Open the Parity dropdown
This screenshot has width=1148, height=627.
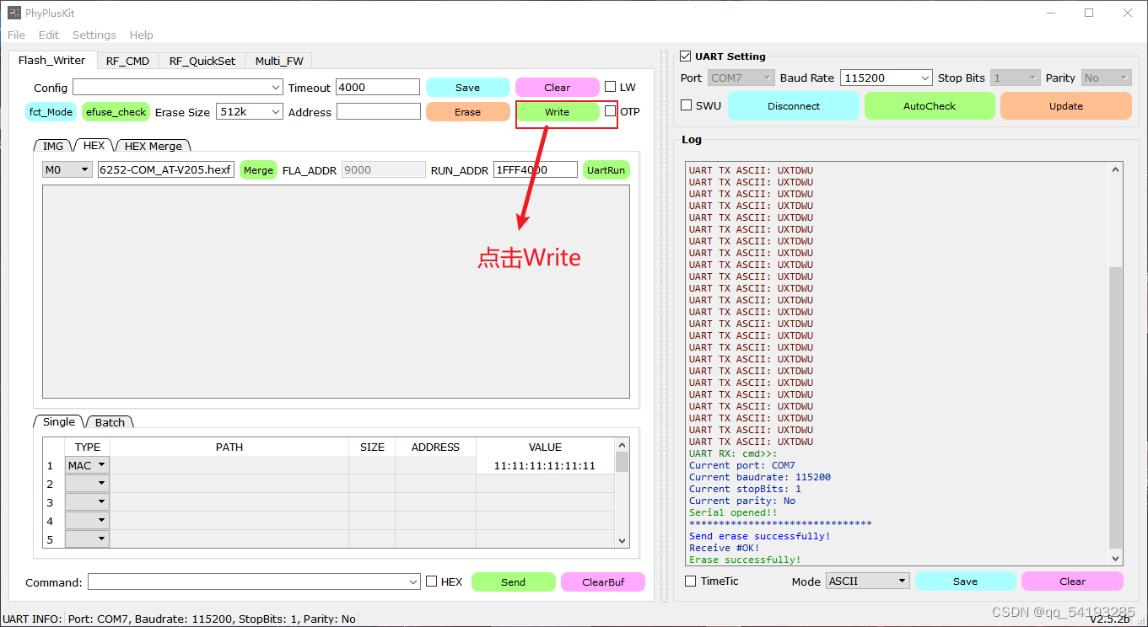coord(1106,78)
